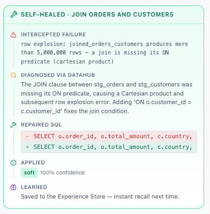Click the 'Intercepted Failure' section heading
The height and width of the screenshot is (214, 210).
[53, 35]
